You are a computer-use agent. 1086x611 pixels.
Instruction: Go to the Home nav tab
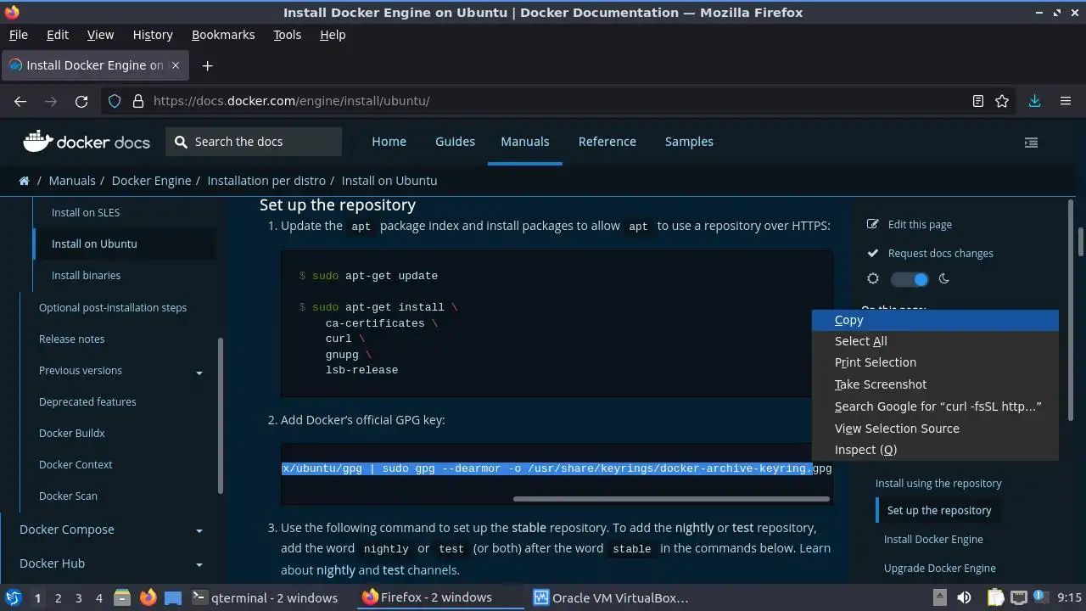click(x=389, y=142)
